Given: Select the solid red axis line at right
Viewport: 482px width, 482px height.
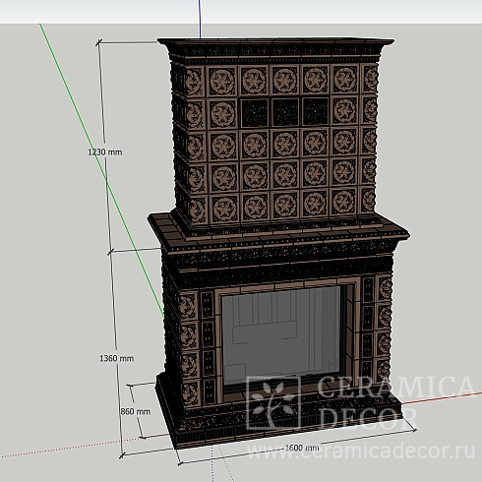Looking at the screenshot, I should click(442, 397).
